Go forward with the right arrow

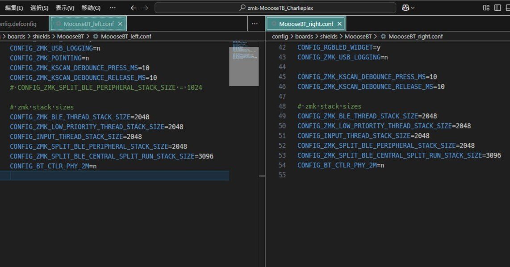click(146, 8)
